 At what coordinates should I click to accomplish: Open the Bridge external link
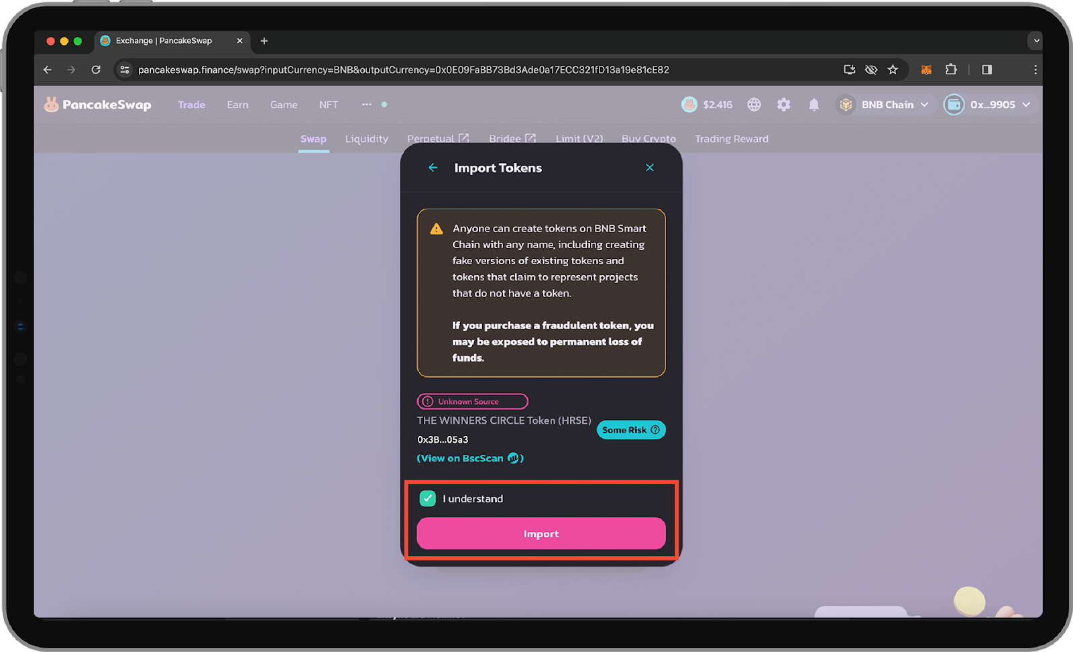(512, 139)
